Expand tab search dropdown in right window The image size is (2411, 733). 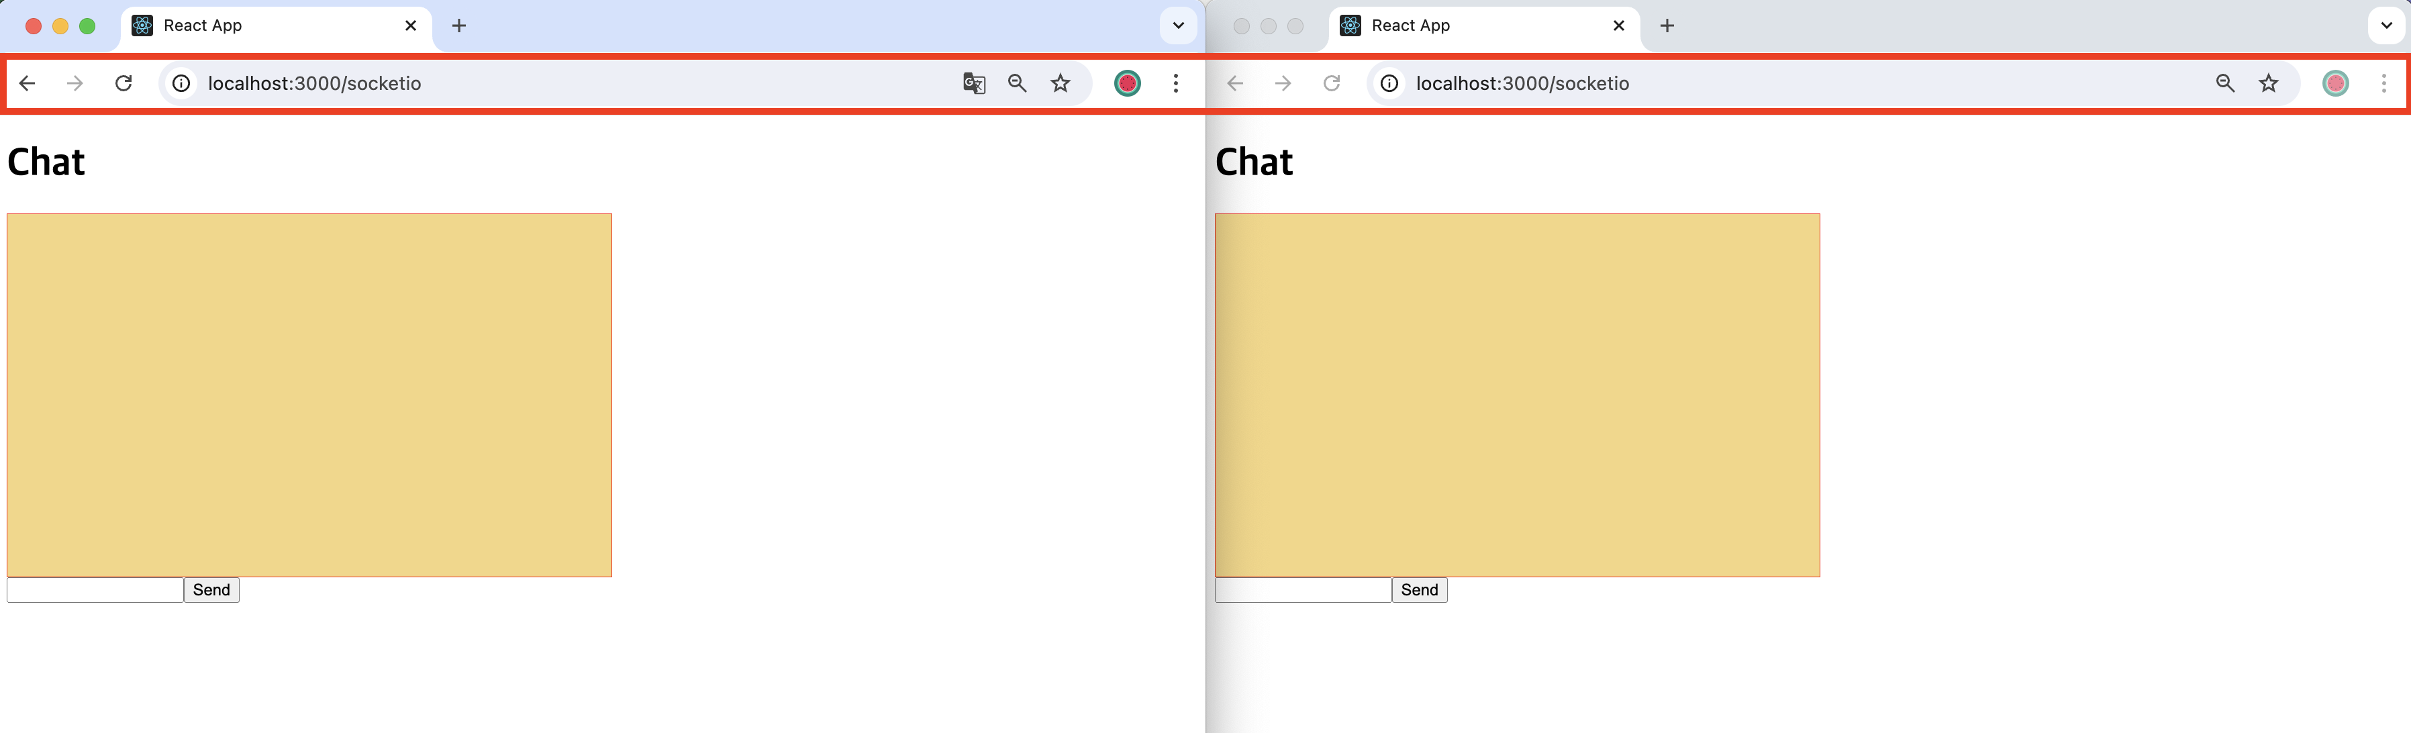[2387, 26]
